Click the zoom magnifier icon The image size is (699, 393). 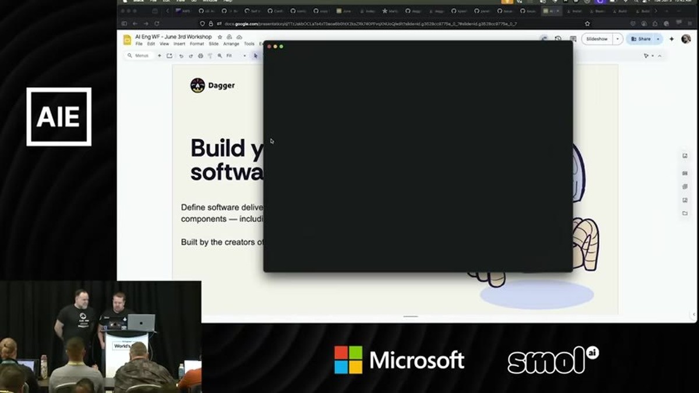220,56
